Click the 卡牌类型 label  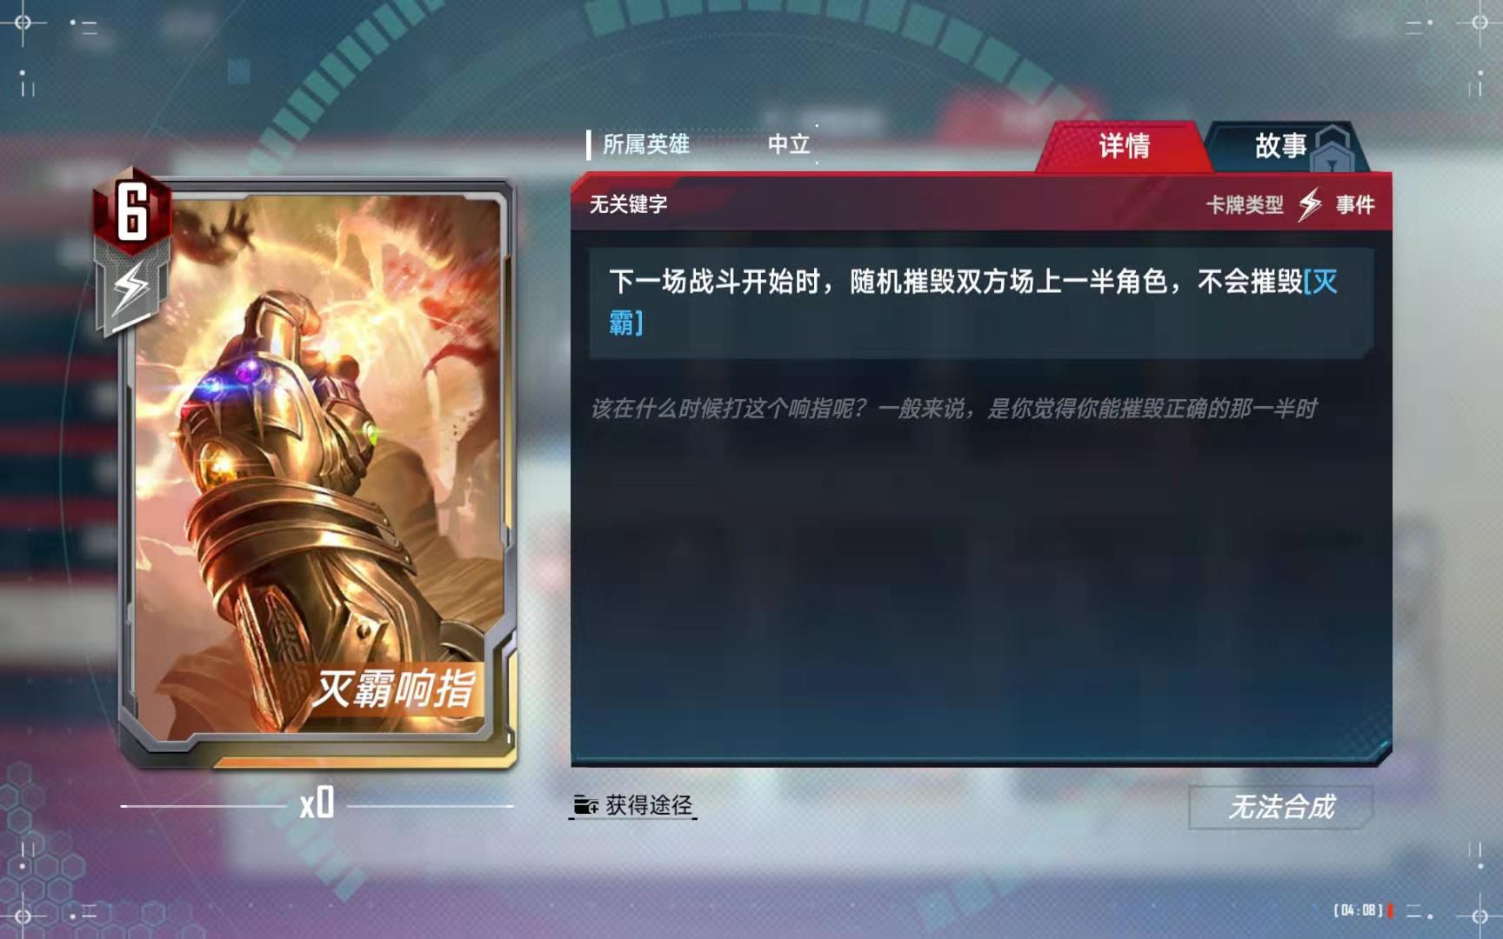coord(1245,205)
